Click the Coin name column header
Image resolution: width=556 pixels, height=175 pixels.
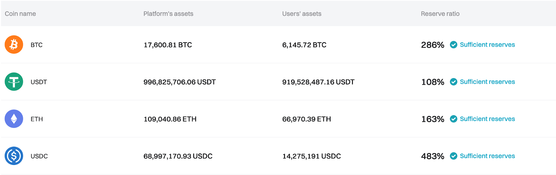click(x=20, y=14)
